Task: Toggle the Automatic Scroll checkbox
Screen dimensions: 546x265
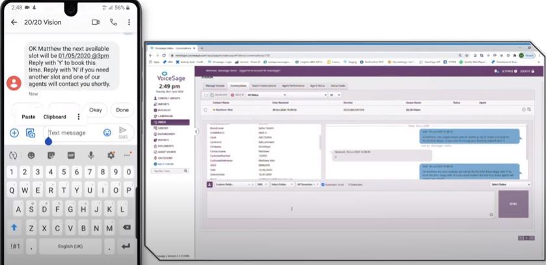Action: 323,184
